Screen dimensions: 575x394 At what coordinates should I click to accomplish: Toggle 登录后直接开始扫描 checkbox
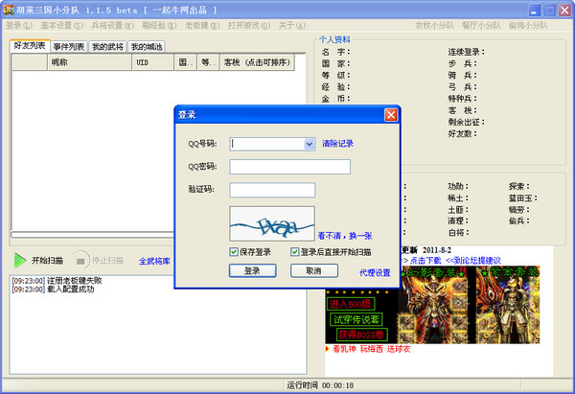pos(293,252)
